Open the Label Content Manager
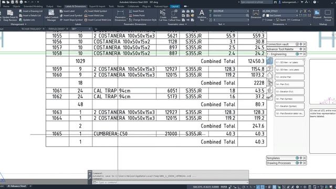 51,15
